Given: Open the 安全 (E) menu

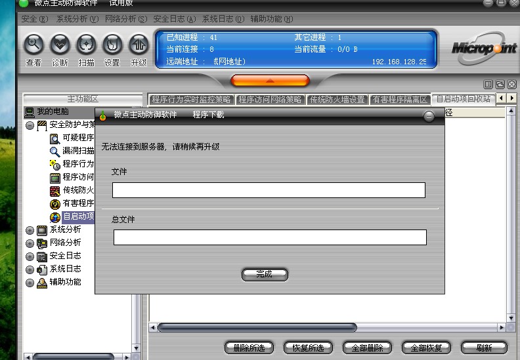Looking at the screenshot, I should pyautogui.click(x=35, y=19).
